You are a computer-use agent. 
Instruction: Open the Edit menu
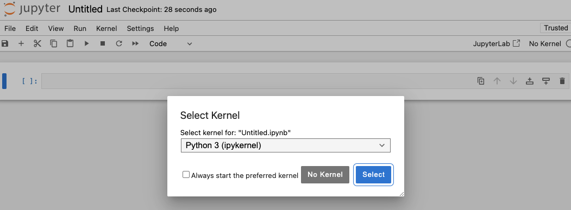tap(32, 28)
